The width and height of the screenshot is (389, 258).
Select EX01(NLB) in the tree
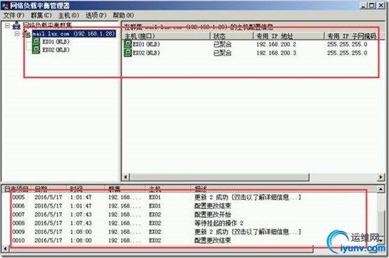(x=56, y=42)
